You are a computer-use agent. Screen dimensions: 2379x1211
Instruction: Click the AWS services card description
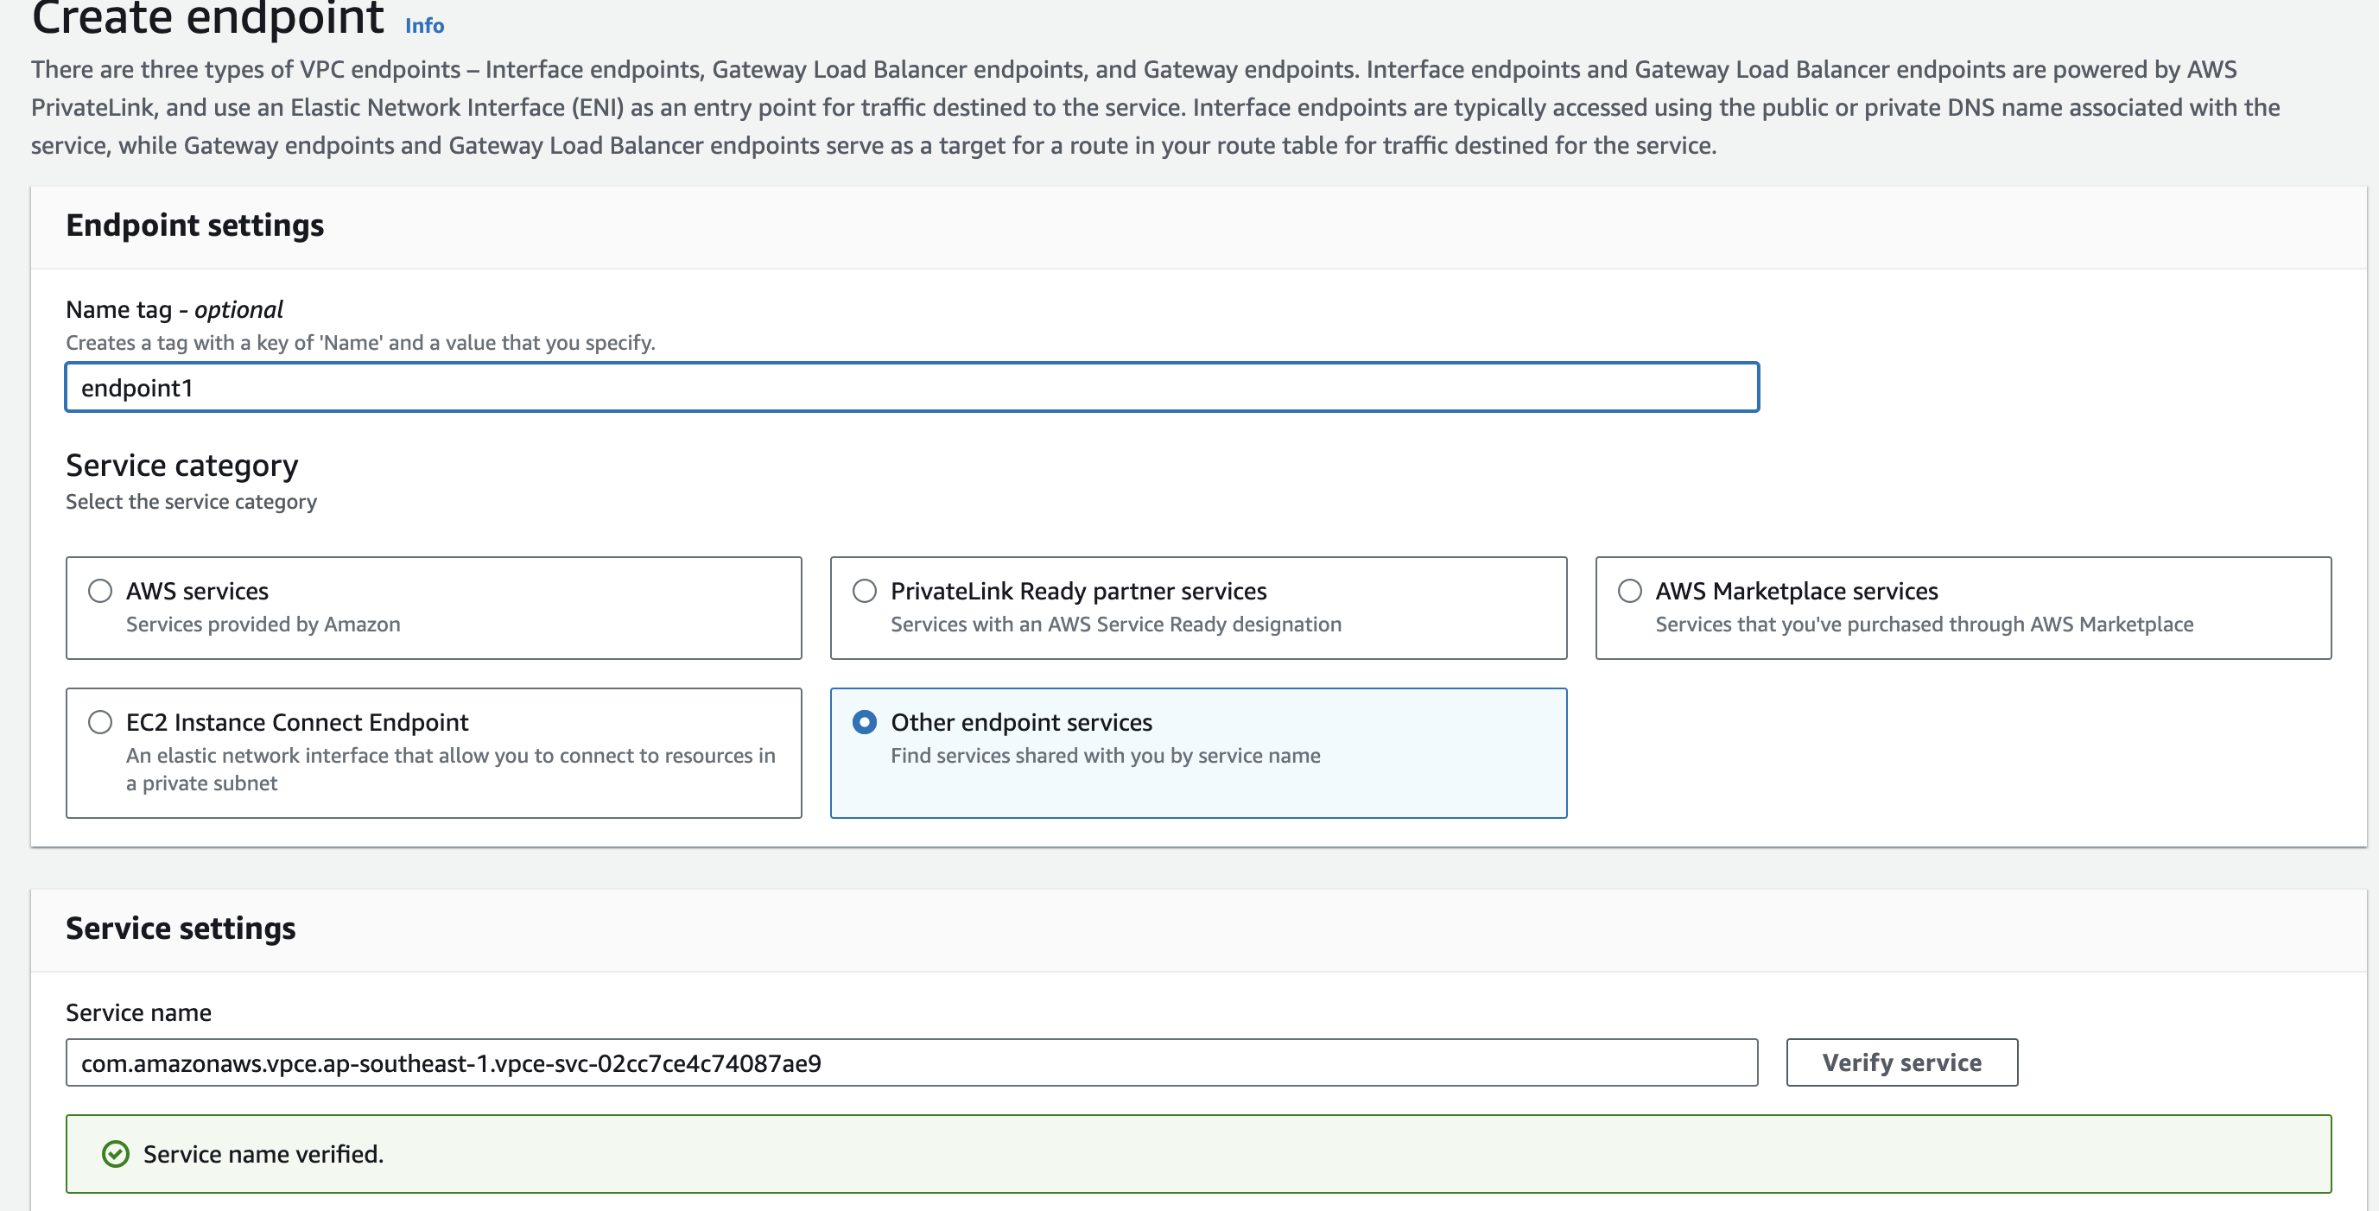pos(263,625)
